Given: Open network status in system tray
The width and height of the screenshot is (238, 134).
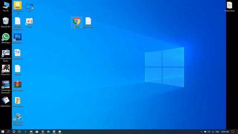Looking at the screenshot, I should pyautogui.click(x=213, y=132).
